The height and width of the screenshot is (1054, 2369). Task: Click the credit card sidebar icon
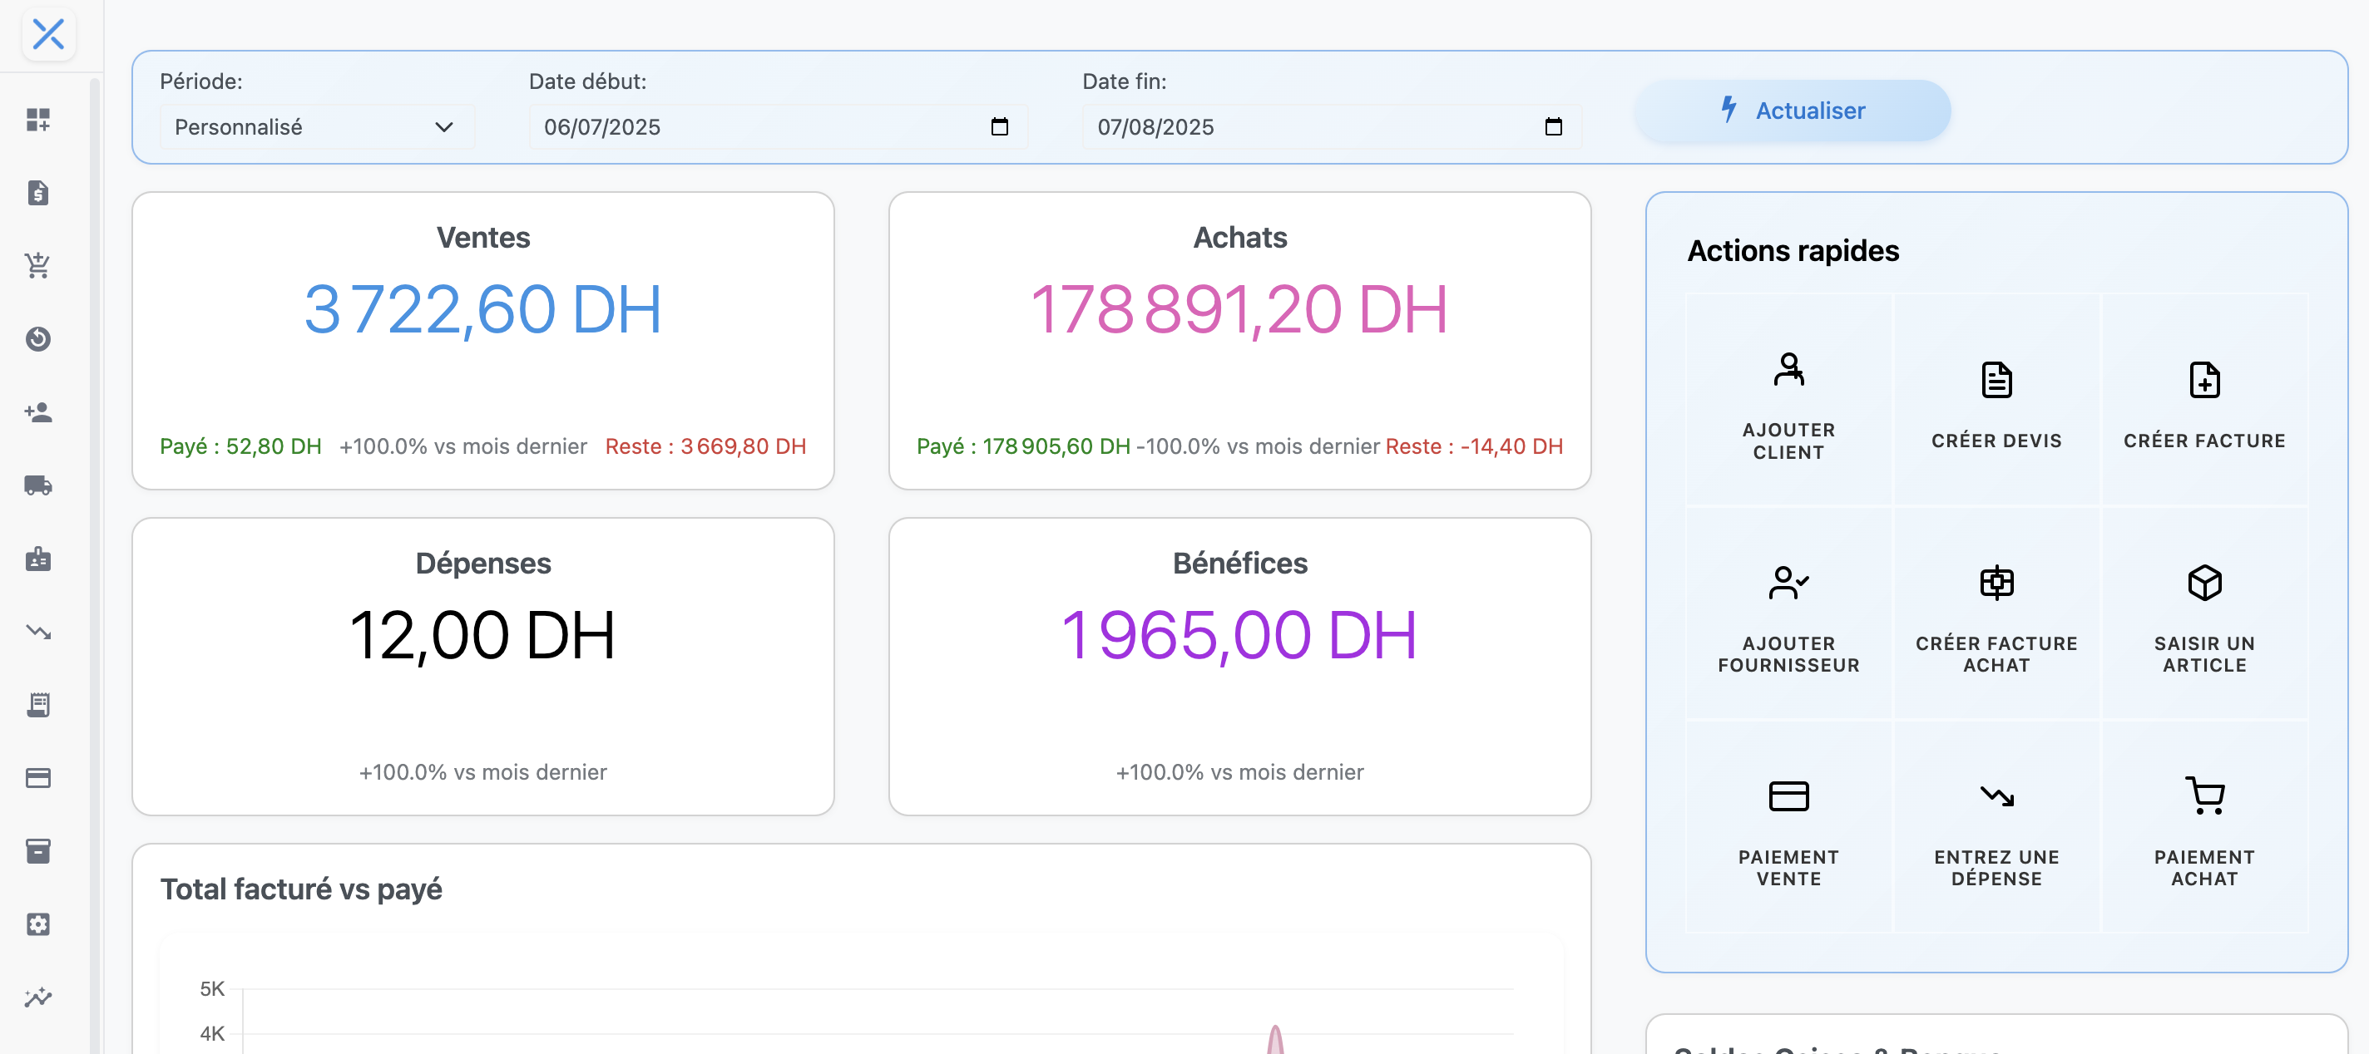[x=37, y=778]
